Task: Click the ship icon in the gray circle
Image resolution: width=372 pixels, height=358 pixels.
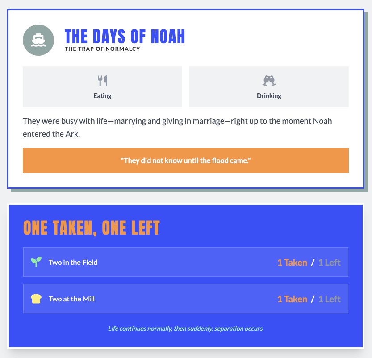Action: click(x=38, y=40)
